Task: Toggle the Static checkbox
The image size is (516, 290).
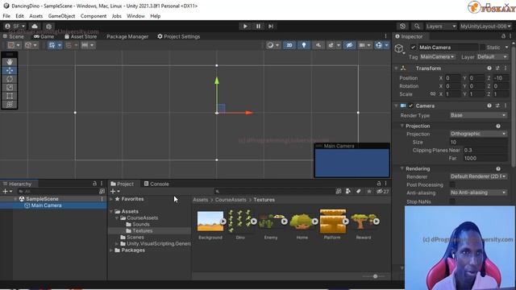Action: tap(482, 48)
